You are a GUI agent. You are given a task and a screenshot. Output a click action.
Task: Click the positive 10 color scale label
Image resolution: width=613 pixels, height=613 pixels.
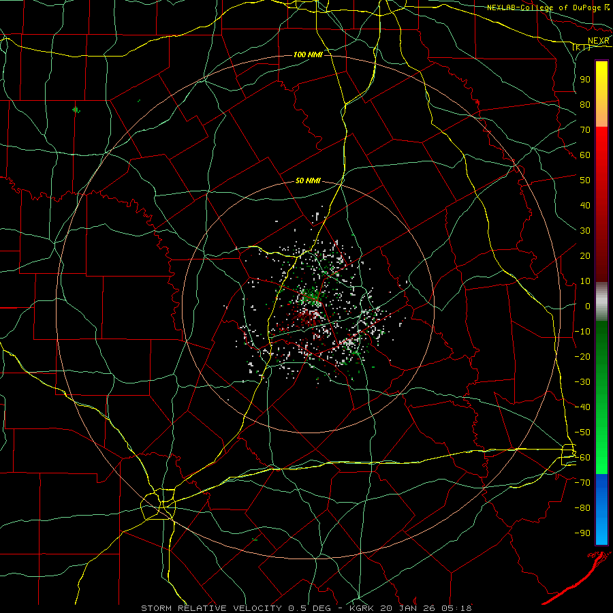(585, 281)
